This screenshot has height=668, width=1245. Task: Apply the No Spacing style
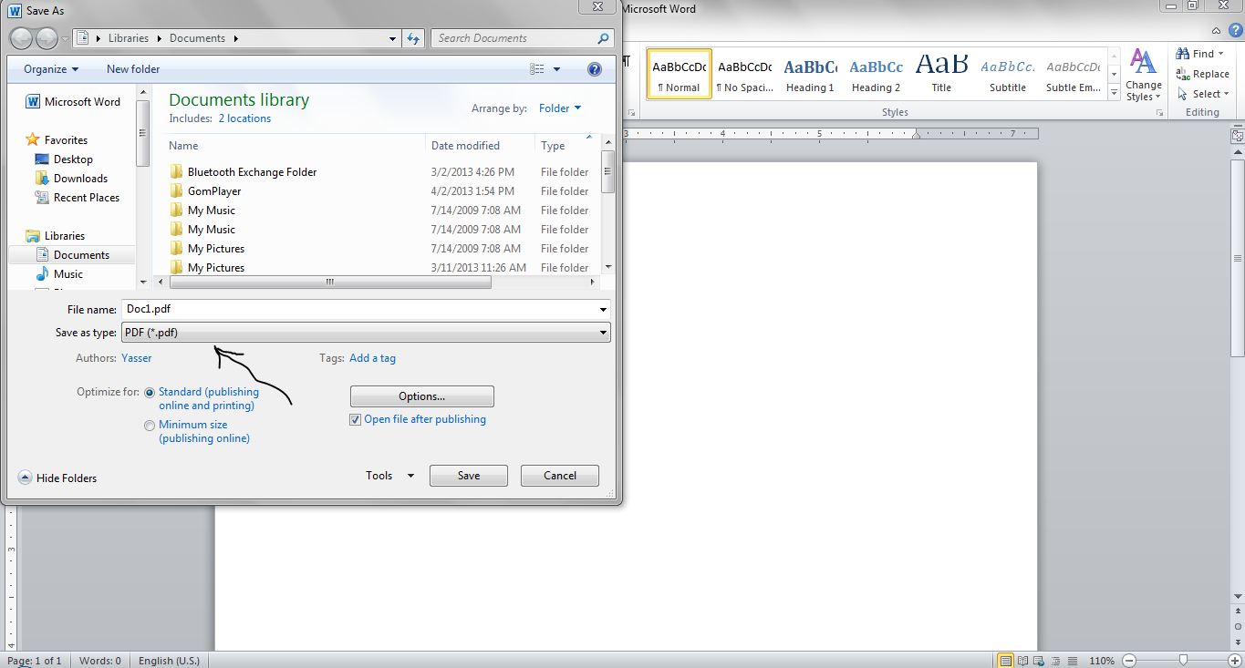[745, 74]
